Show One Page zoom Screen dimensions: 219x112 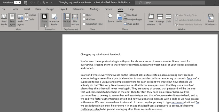(x=130, y=15)
